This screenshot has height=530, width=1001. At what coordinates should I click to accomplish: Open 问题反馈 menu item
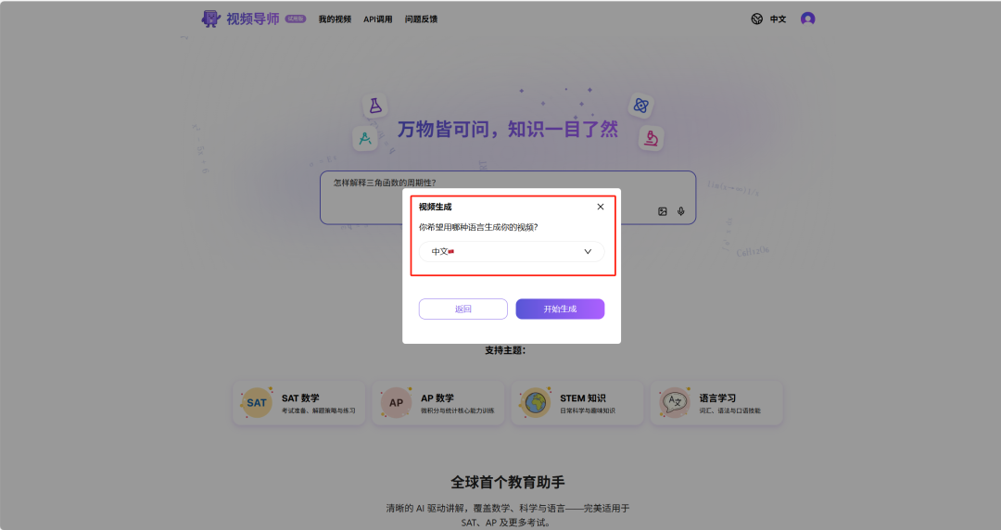pyautogui.click(x=422, y=19)
